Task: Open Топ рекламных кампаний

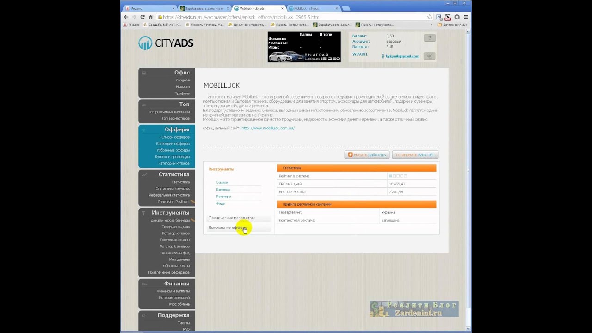Action: coord(169,112)
